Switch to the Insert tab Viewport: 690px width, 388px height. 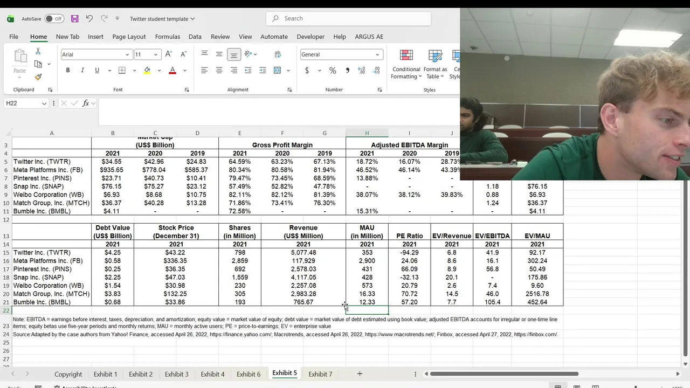click(95, 37)
